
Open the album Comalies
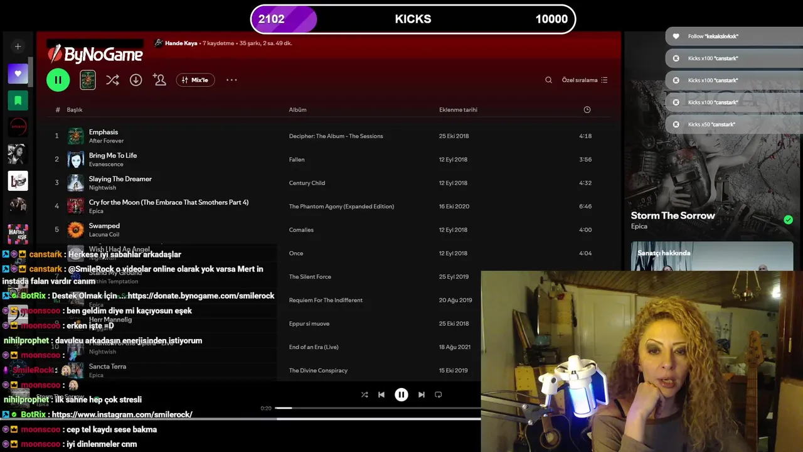(301, 230)
